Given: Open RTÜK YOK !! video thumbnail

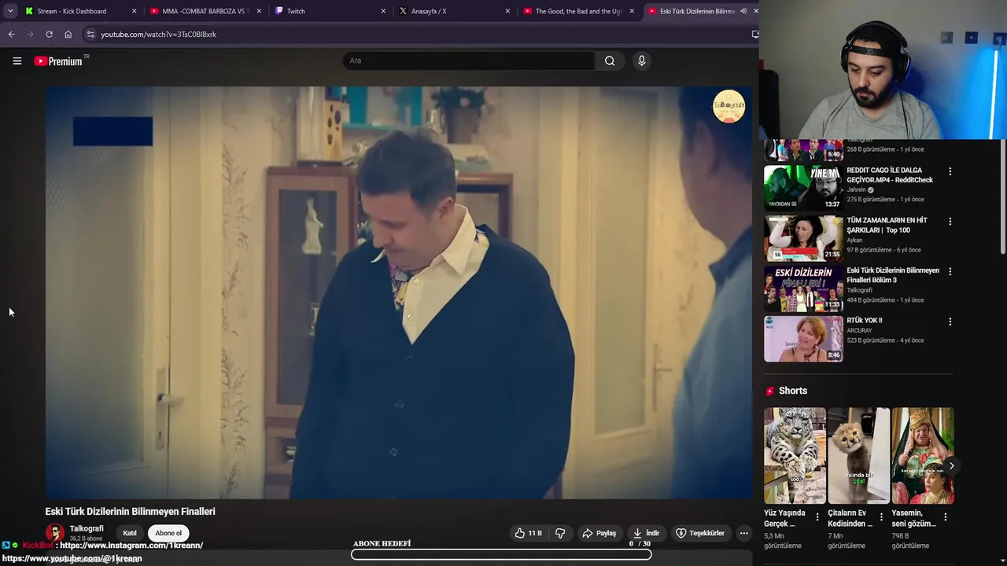Looking at the screenshot, I should (803, 339).
